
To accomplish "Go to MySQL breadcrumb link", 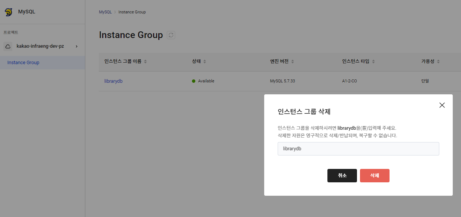I will [105, 12].
